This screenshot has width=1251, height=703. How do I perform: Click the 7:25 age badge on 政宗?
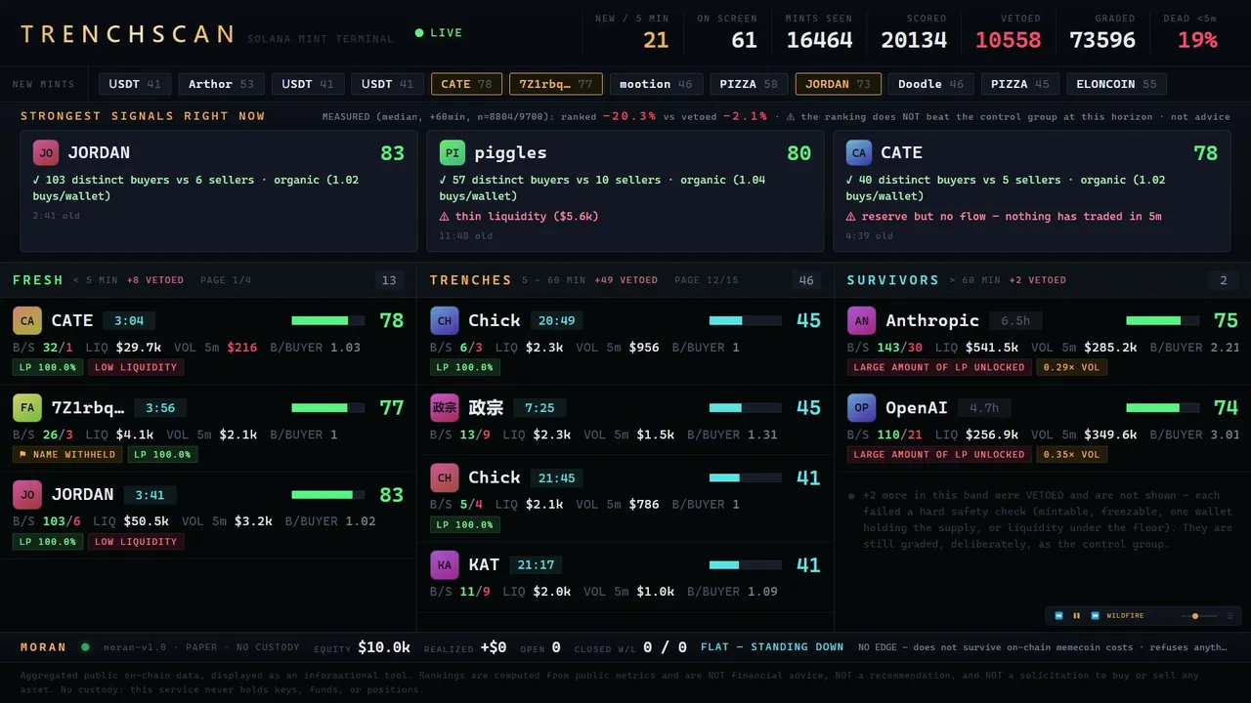point(539,407)
